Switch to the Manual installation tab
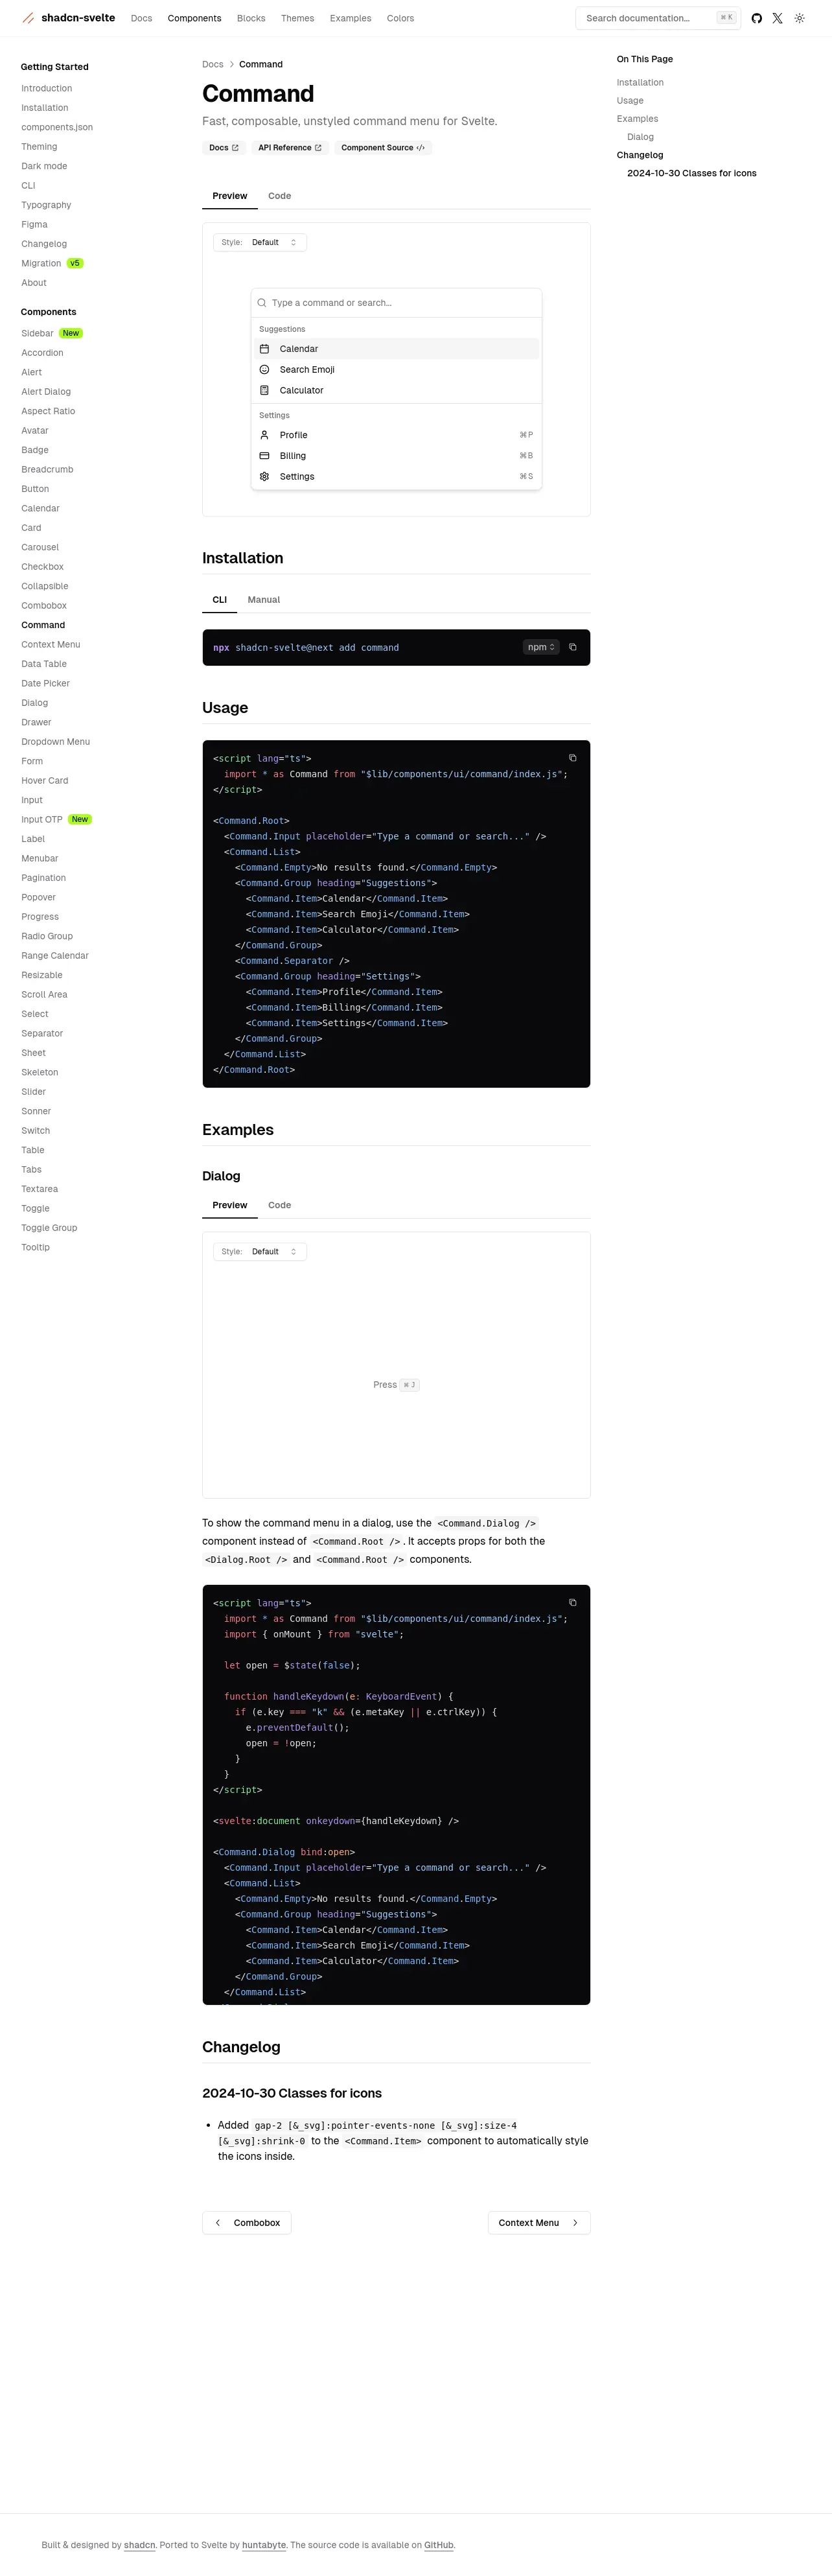Image resolution: width=832 pixels, height=2576 pixels. [x=264, y=600]
